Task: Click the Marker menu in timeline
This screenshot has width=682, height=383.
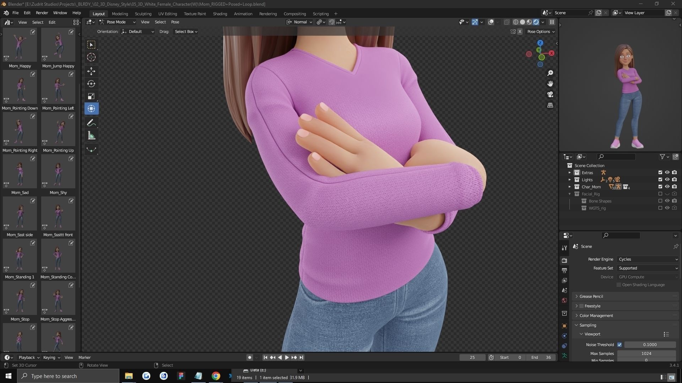Action: 85,357
